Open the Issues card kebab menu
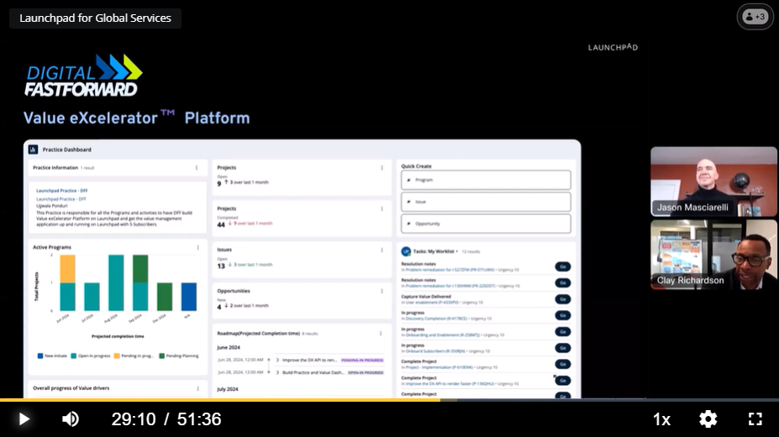Image resolution: width=779 pixels, height=437 pixels. click(x=382, y=250)
